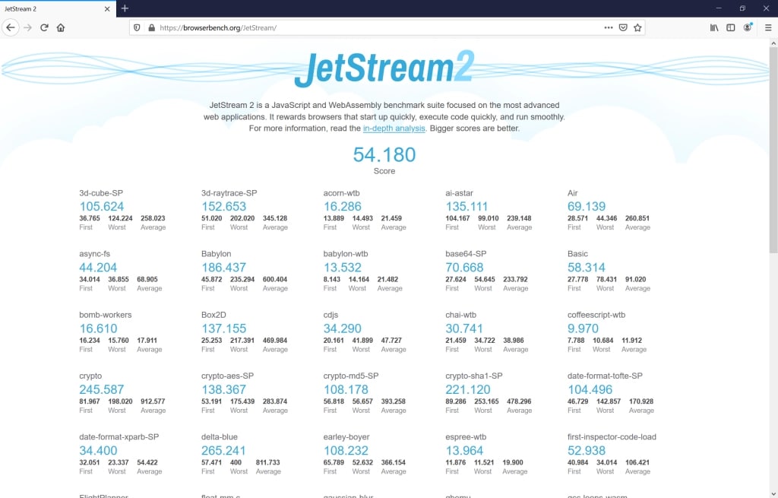Bookmark this page with the star
778x498 pixels.
[x=637, y=28]
